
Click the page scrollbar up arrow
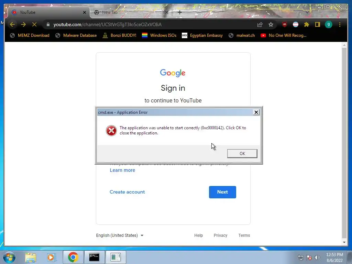(x=344, y=46)
